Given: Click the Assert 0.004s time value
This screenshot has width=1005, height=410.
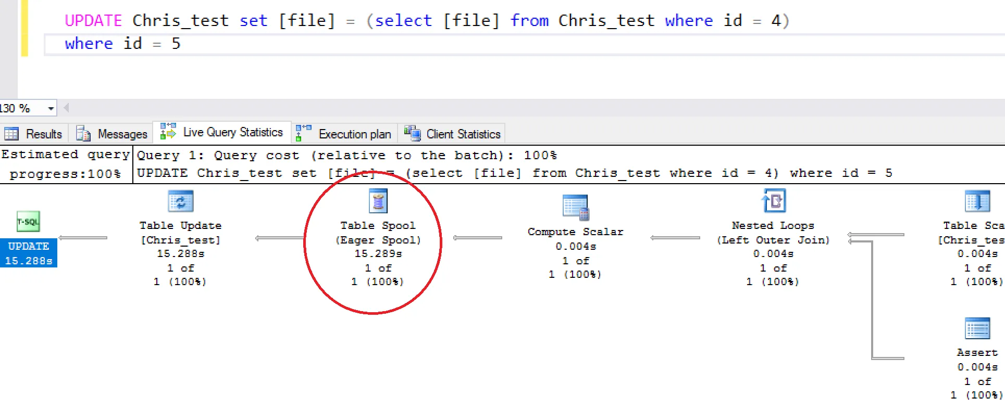Looking at the screenshot, I should [977, 367].
